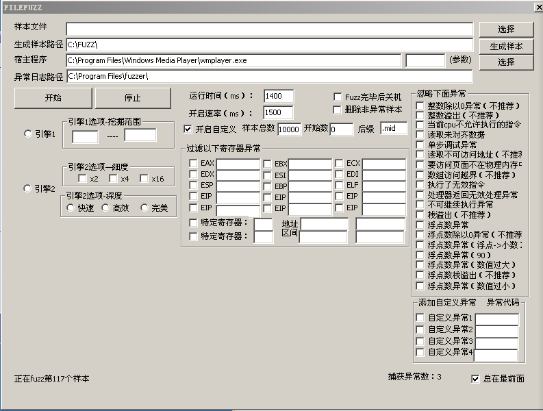The width and height of the screenshot is (543, 411).
Task: Click 选择 button beside 宿主程序 参数 field
Action: click(506, 62)
